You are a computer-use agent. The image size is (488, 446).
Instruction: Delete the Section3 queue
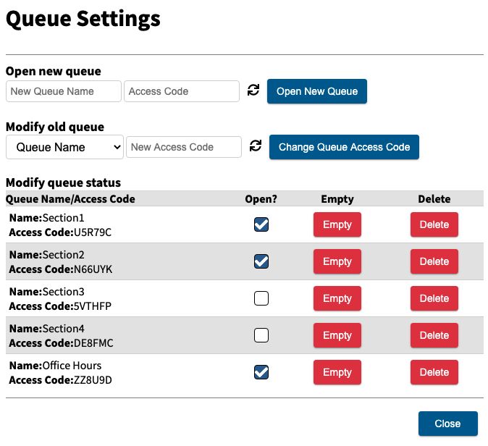click(434, 298)
